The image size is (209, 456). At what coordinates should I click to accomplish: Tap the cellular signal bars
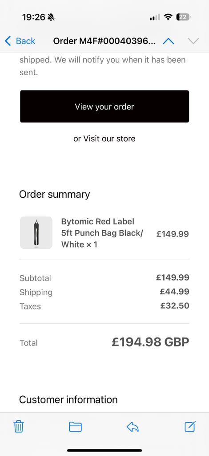(155, 17)
